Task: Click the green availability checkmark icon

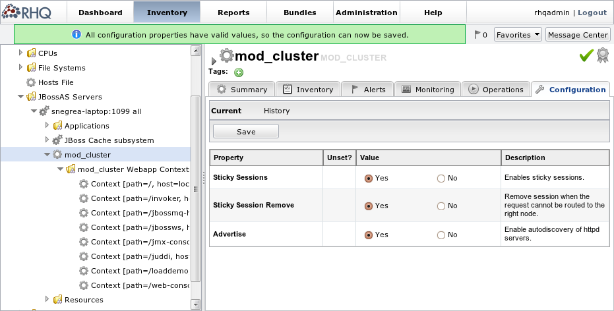Action: pyautogui.click(x=586, y=55)
